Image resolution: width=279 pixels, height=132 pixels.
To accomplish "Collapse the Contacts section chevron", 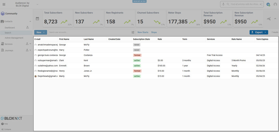I will tap(30, 21).
